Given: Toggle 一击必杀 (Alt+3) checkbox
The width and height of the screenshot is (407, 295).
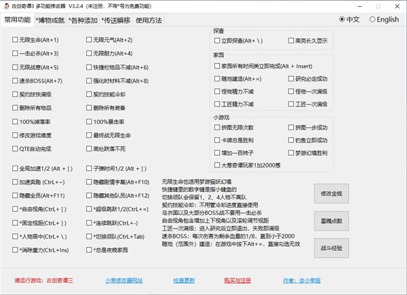Looking at the screenshot, I should [16, 54].
